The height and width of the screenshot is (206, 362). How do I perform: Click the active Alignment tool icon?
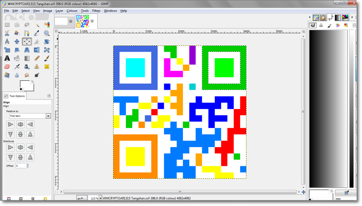(x=27, y=42)
